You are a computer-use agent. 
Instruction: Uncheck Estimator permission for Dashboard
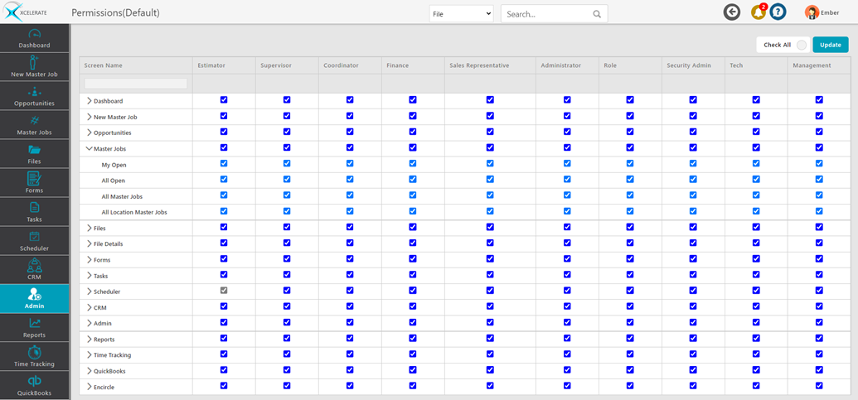pyautogui.click(x=224, y=100)
